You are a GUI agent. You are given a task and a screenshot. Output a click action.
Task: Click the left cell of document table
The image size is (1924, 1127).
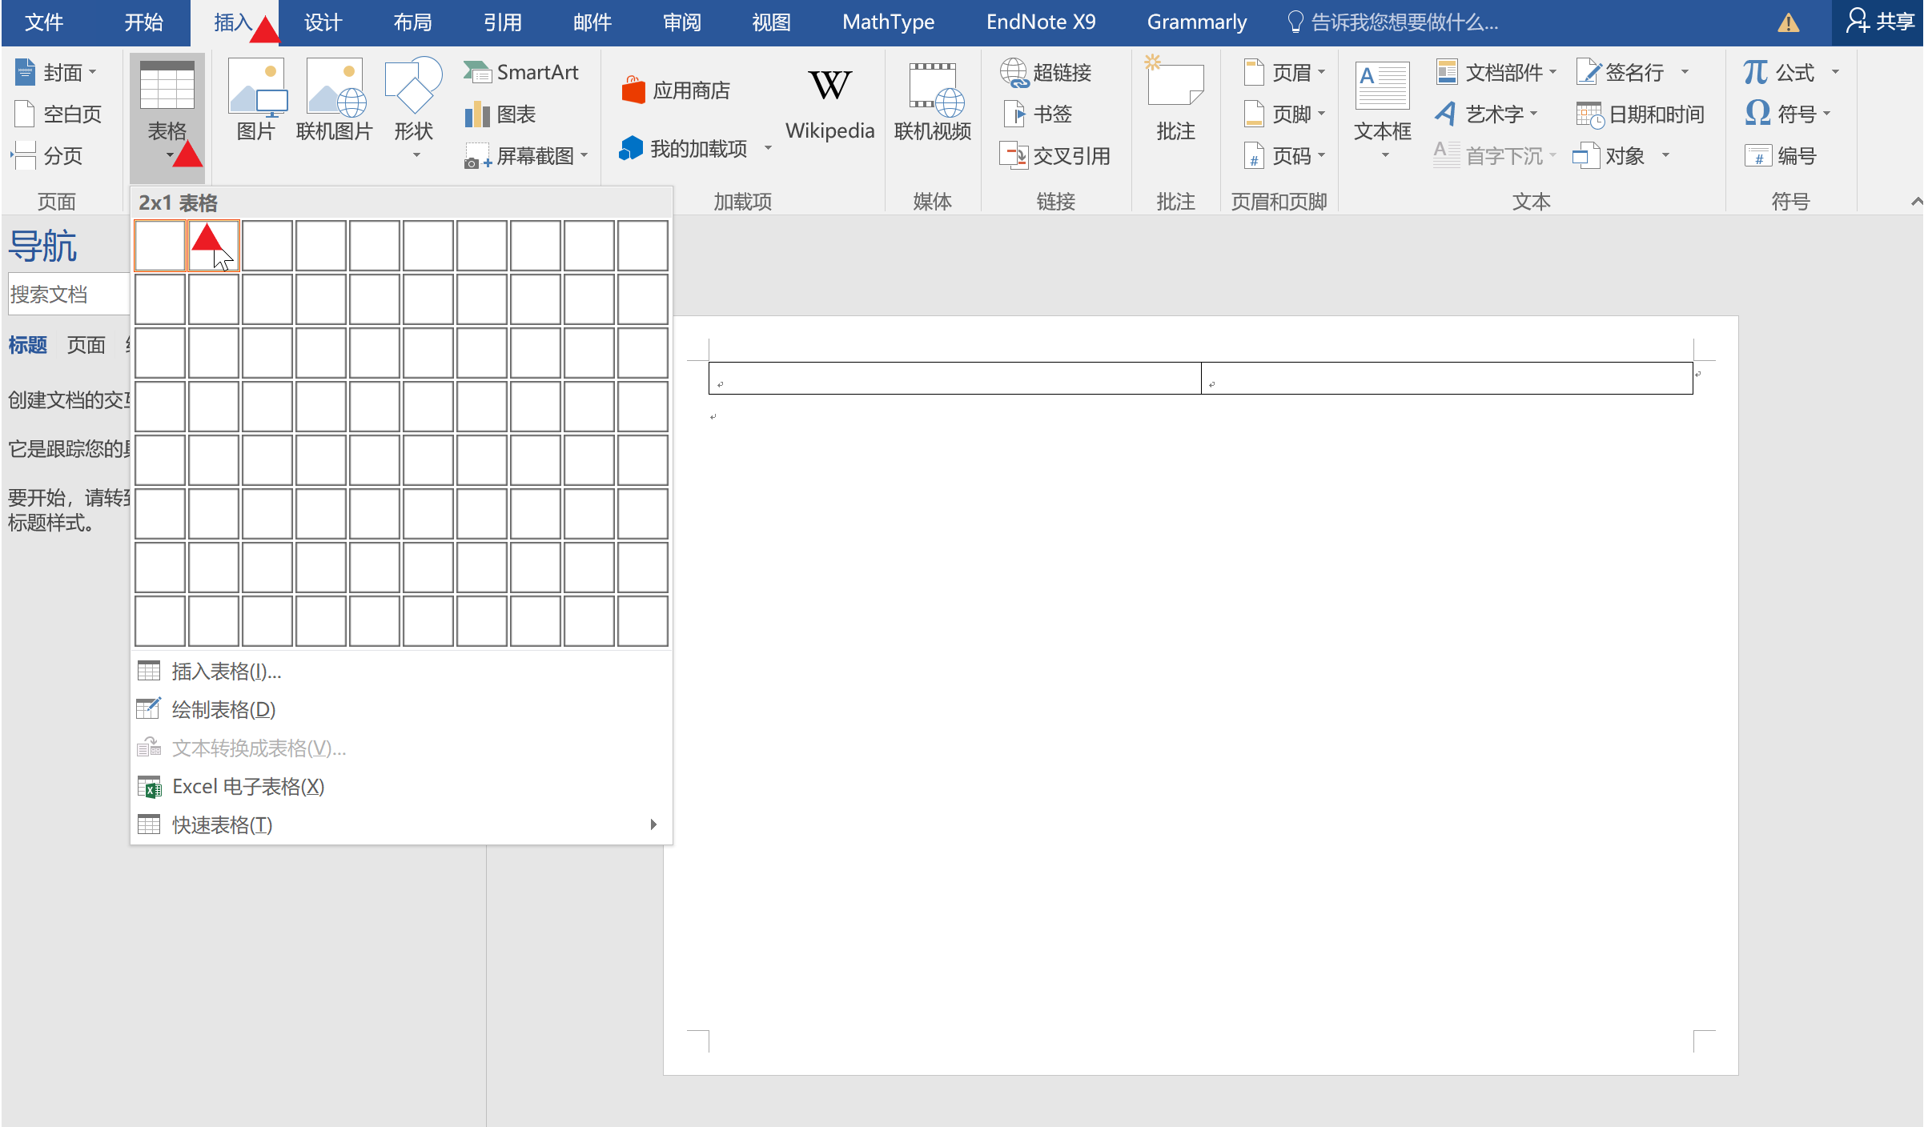[954, 378]
